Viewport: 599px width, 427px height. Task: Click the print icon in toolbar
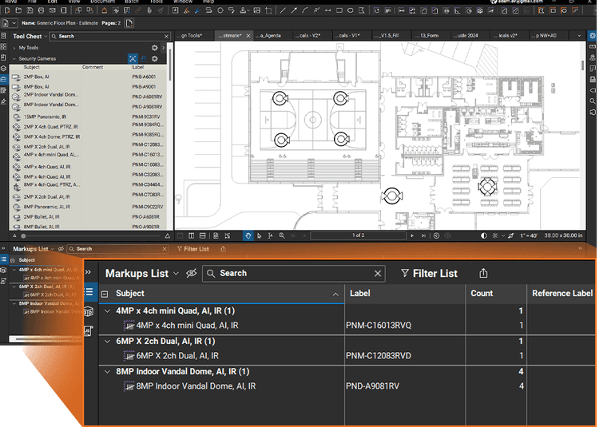click(x=42, y=10)
